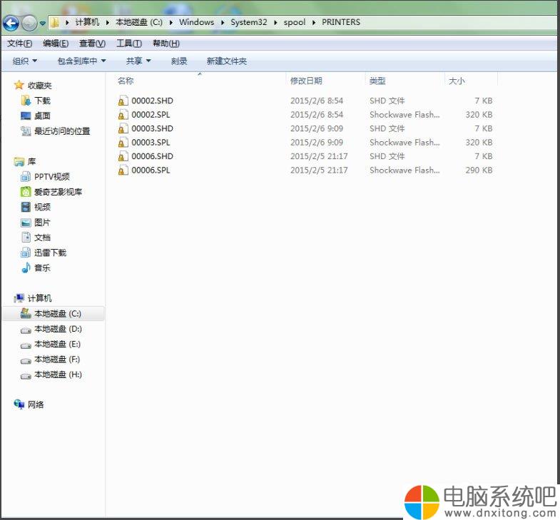Open 桌面 in the favorites sidebar
This screenshot has width=560, height=520.
tap(36, 116)
